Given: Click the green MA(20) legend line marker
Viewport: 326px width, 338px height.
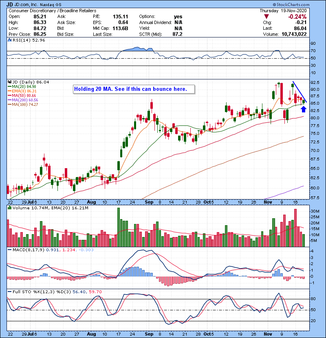Looking at the screenshot, I should [x=9, y=87].
